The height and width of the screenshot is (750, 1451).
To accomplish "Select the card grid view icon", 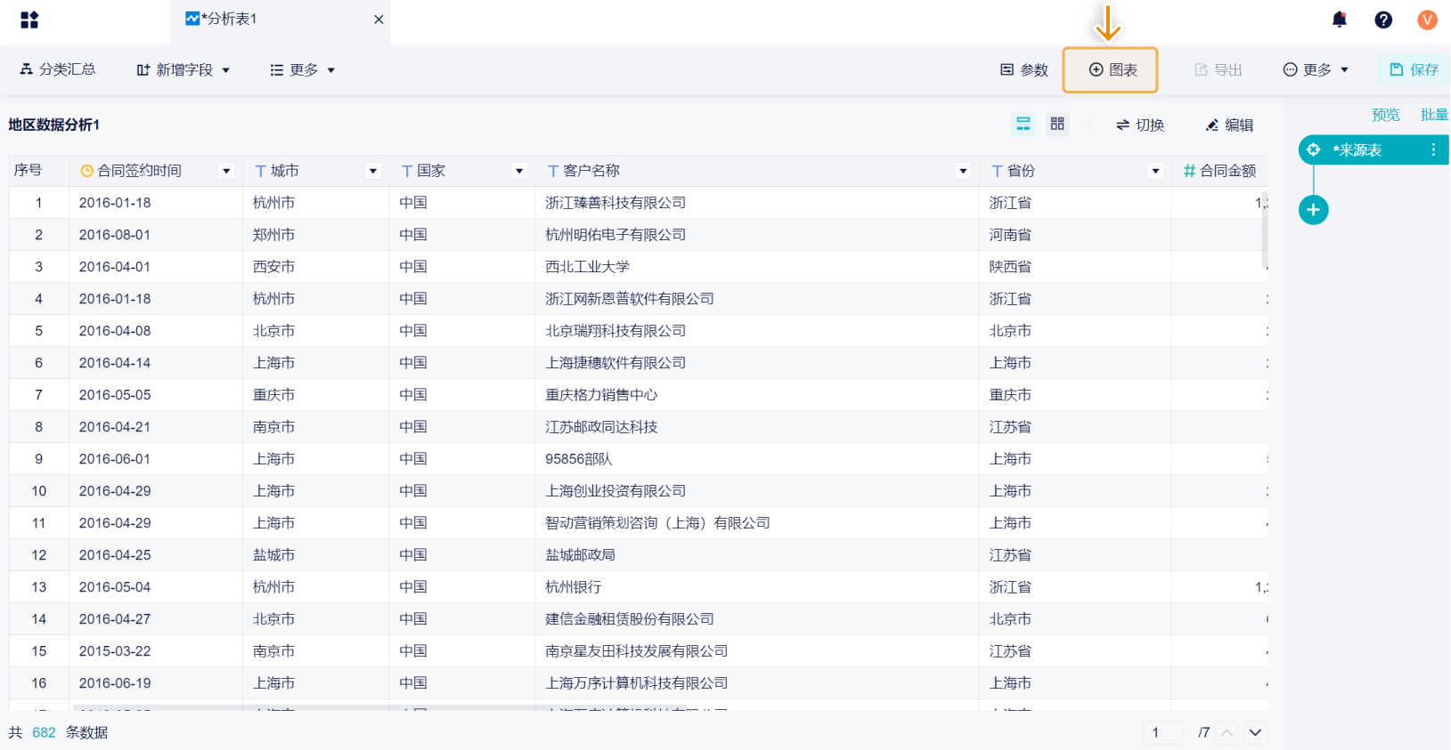I will click(x=1057, y=124).
